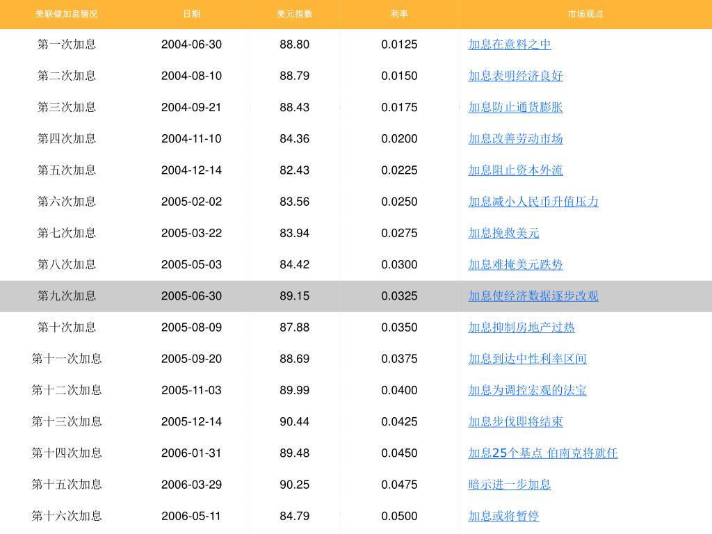
Task: Click the rate value 0.0475
Action: coord(399,485)
